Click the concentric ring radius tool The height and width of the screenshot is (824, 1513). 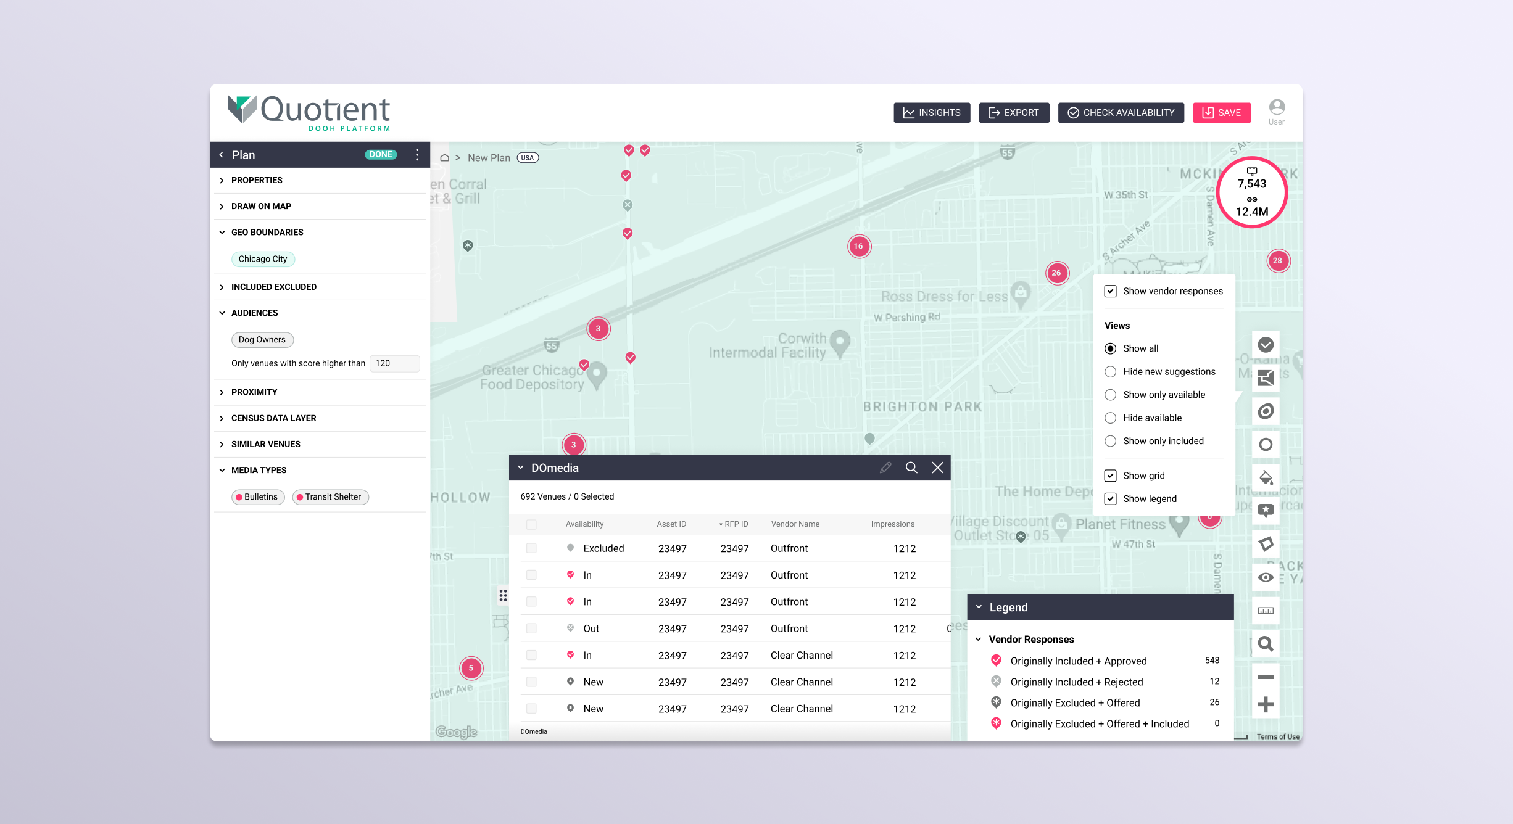(1266, 411)
